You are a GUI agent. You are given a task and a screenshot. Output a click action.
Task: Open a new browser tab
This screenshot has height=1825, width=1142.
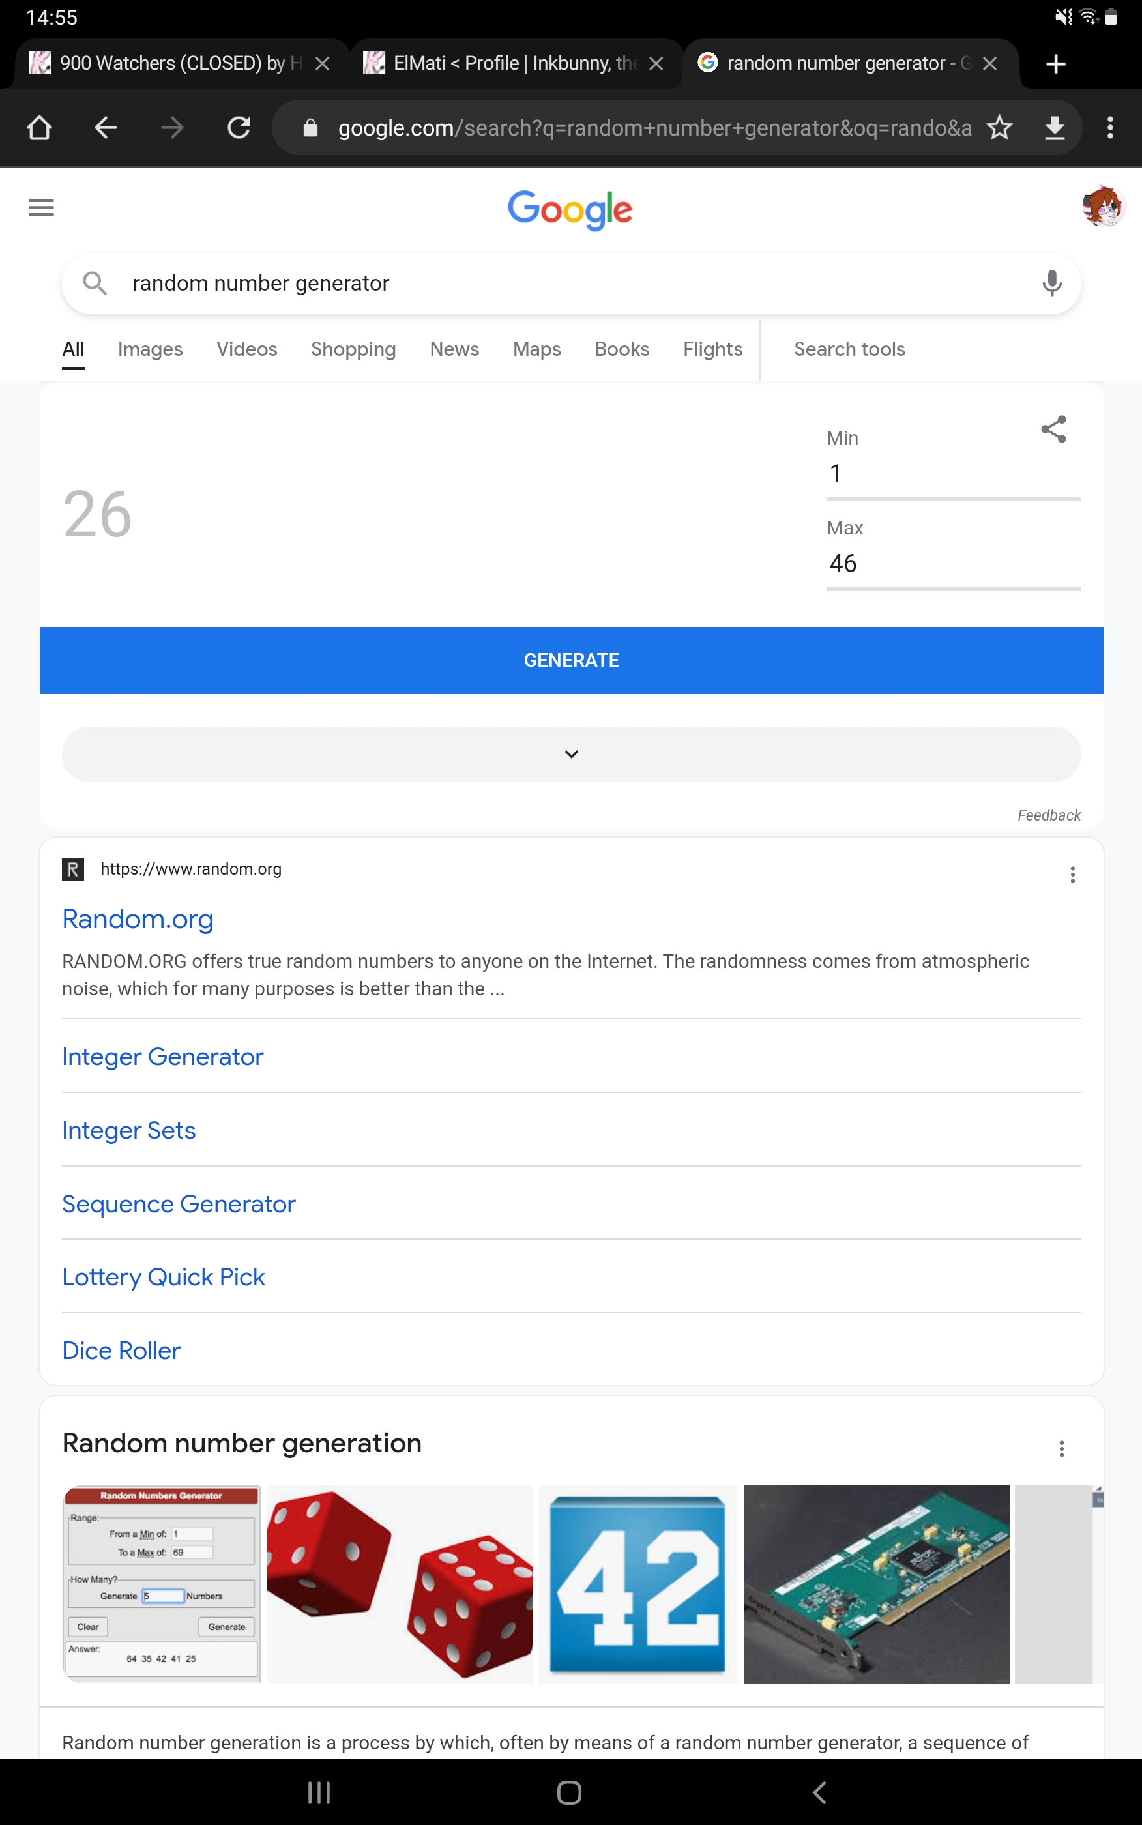point(1055,64)
